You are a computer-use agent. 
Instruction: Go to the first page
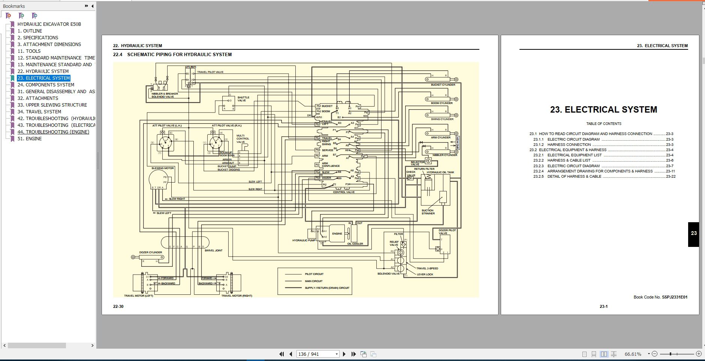coord(281,354)
